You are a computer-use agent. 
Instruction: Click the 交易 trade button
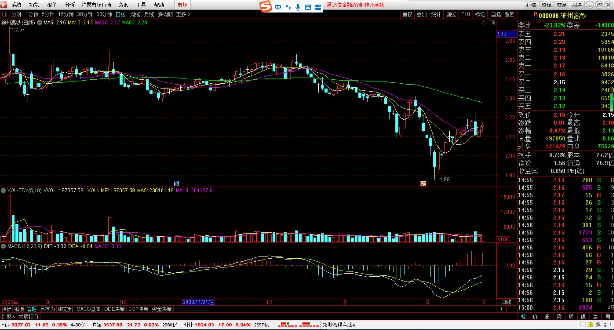click(562, 5)
